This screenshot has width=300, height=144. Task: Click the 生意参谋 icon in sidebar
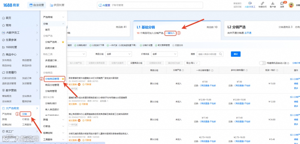tap(3, 40)
